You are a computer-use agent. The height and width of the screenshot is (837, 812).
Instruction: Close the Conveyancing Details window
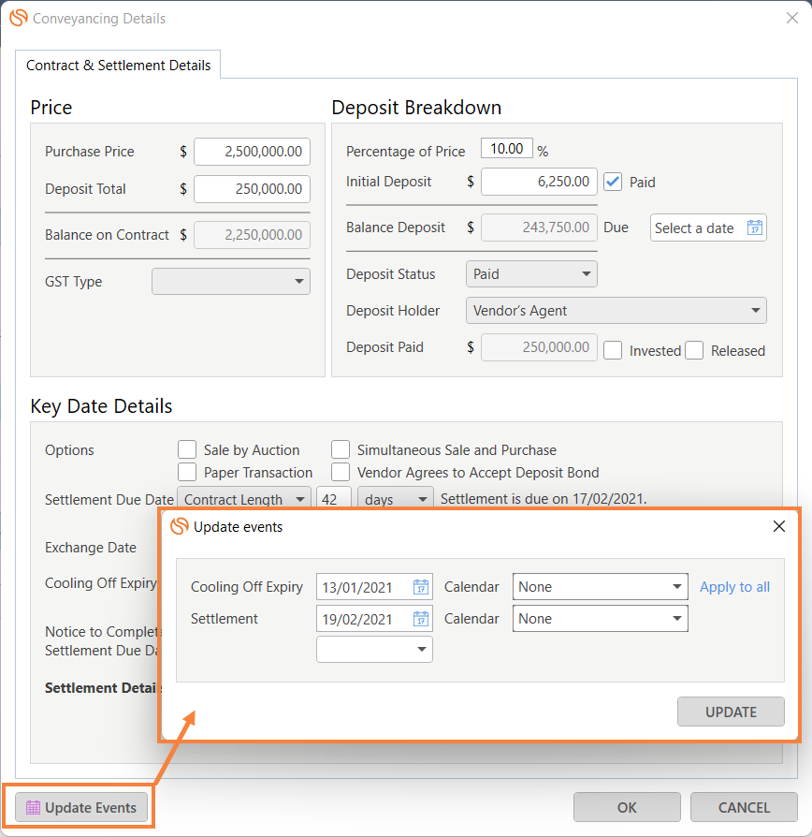coord(792,18)
